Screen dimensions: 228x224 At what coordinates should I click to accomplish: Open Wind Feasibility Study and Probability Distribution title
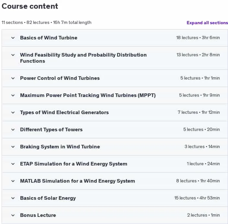83,58
